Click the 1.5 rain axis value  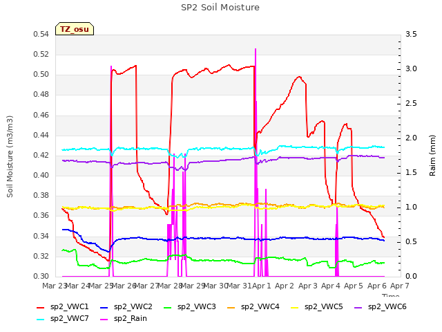[x=412, y=173]
